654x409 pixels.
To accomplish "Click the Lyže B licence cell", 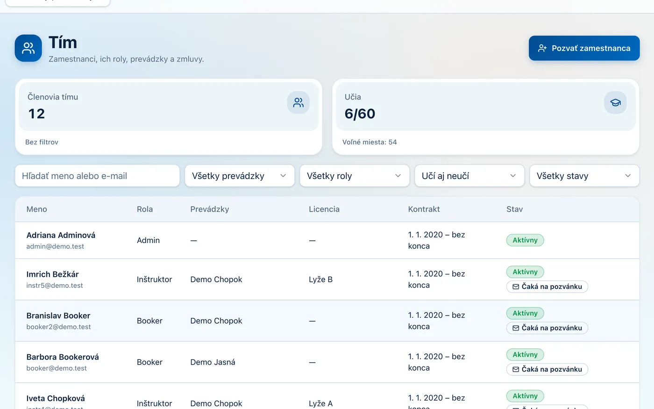I will pos(320,280).
